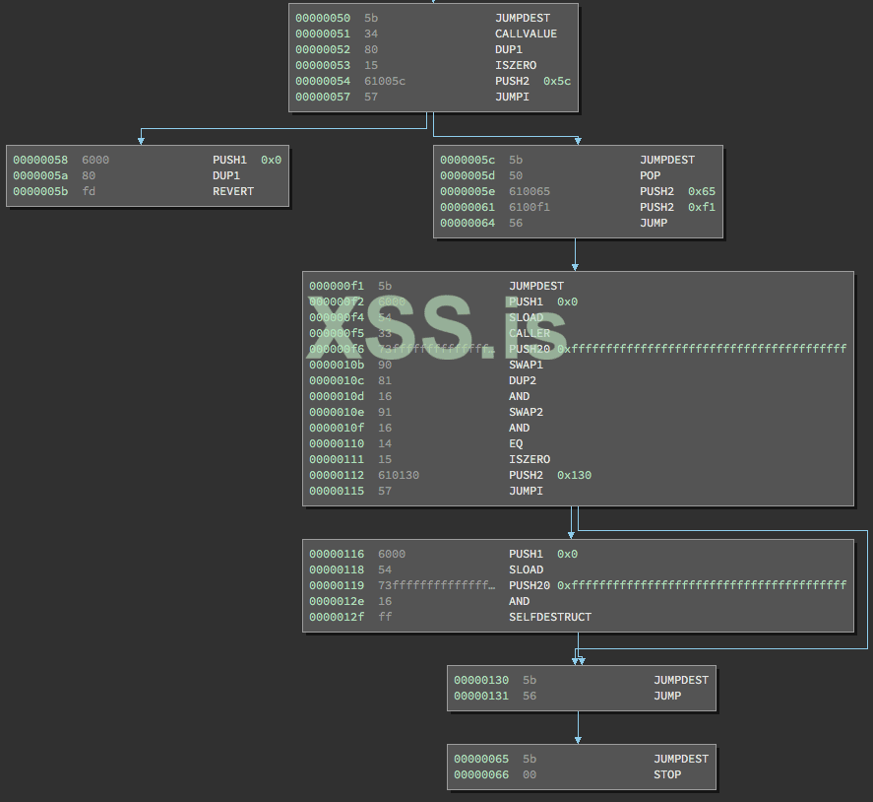Click the REVERT instruction at 0000005b
This screenshot has width=873, height=802.
point(232,191)
